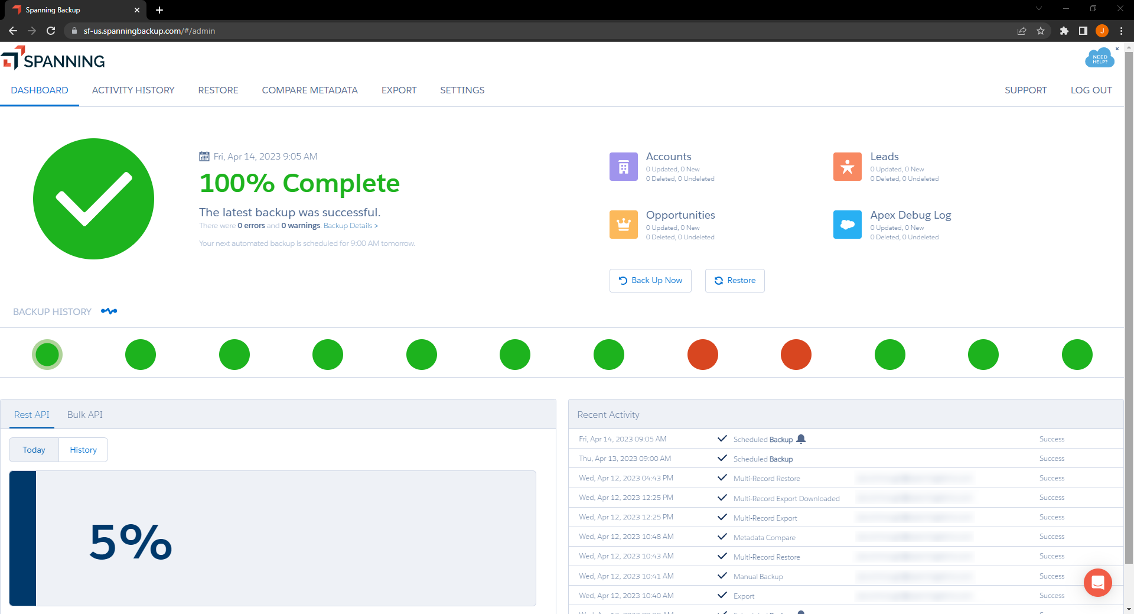Screen dimensions: 1134x614
Task: Switch to Rest API tab
Action: 32,415
